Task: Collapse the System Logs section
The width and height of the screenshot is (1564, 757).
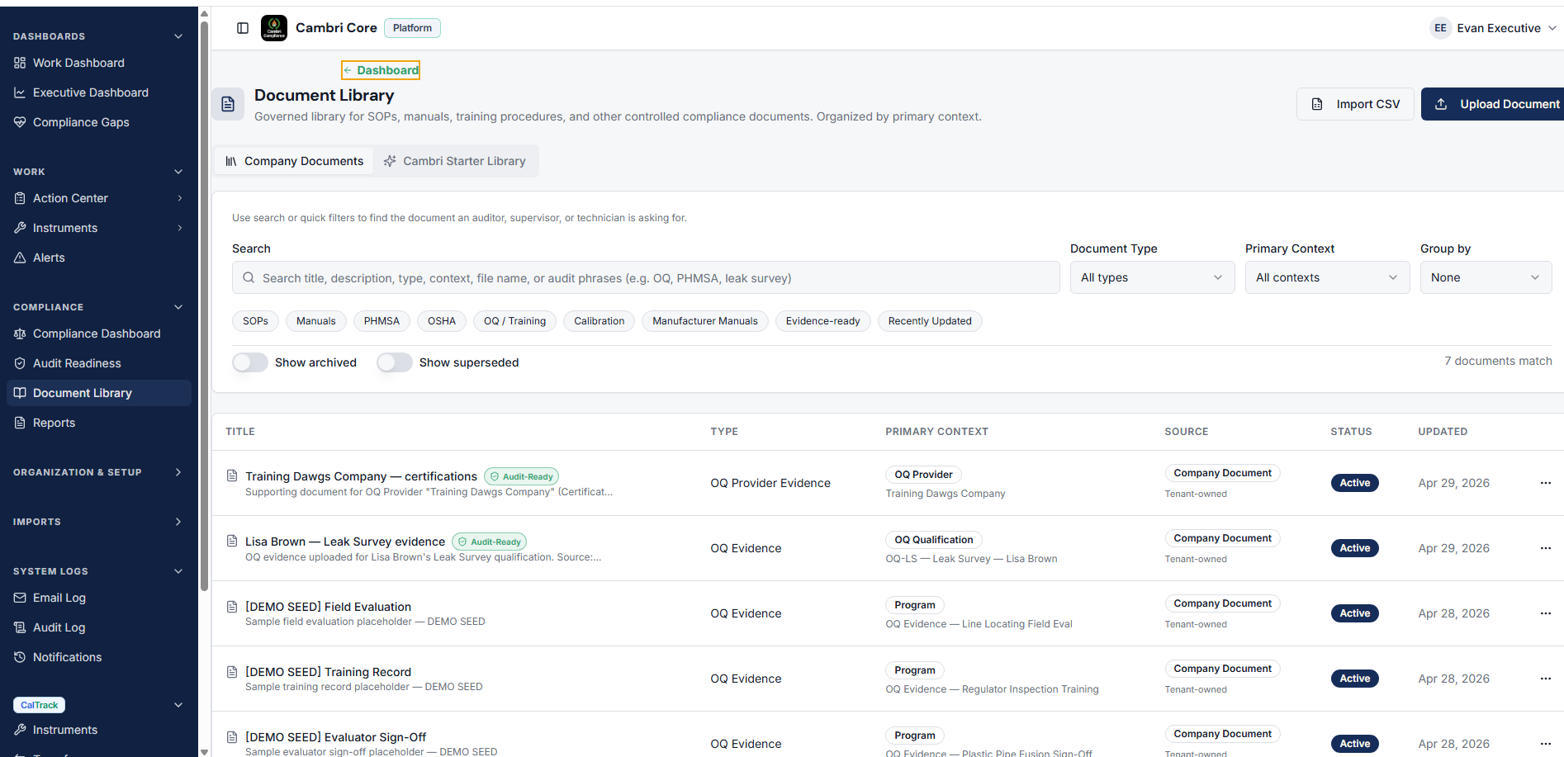Action: [x=178, y=571]
